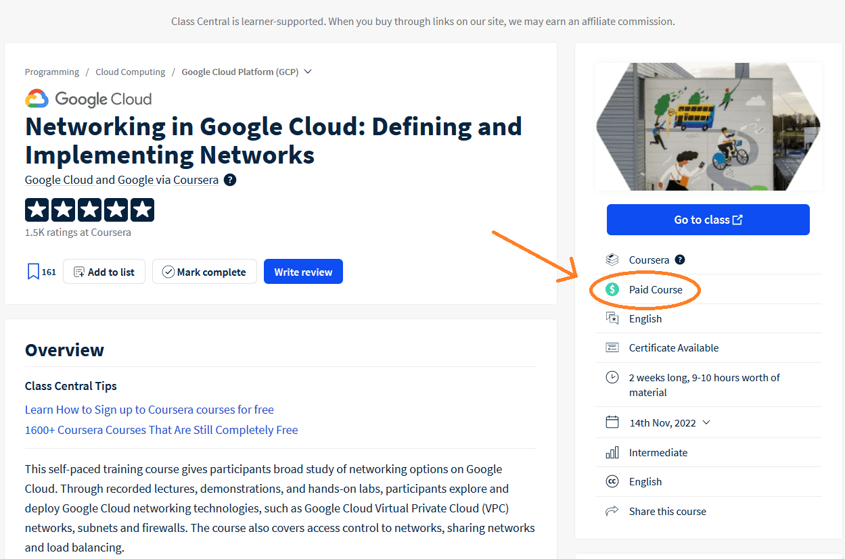Open the Cloud Computing breadcrumb

pyautogui.click(x=131, y=72)
